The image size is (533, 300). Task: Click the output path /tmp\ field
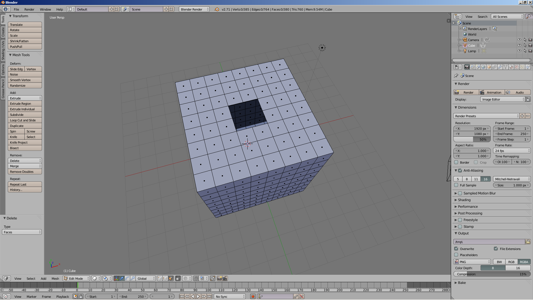pos(489,242)
